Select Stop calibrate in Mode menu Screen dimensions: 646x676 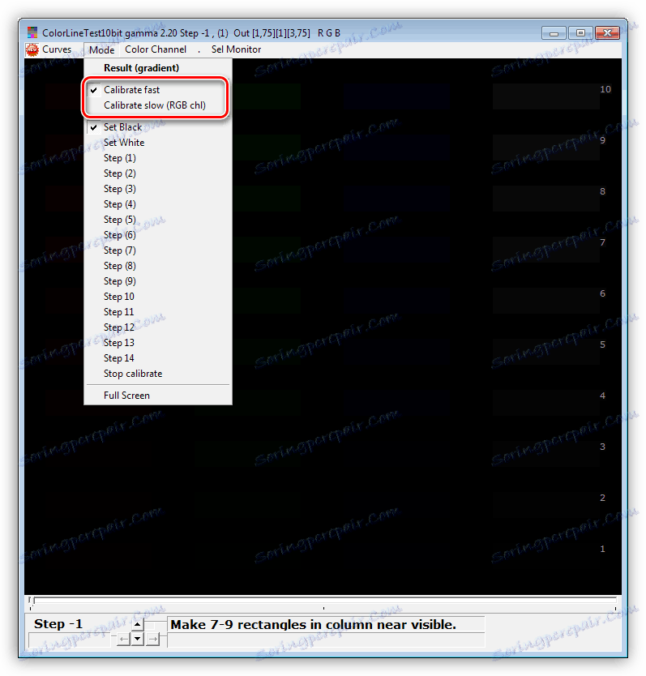(x=158, y=374)
